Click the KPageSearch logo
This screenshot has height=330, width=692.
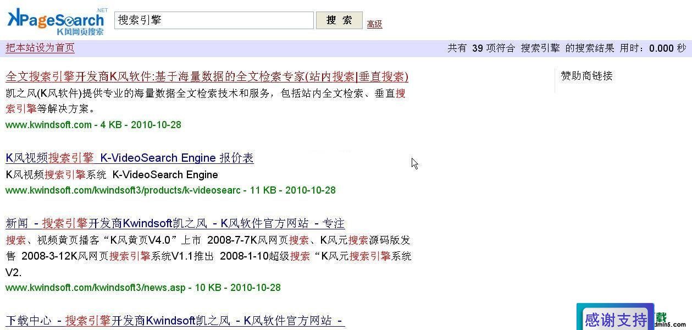click(x=58, y=22)
